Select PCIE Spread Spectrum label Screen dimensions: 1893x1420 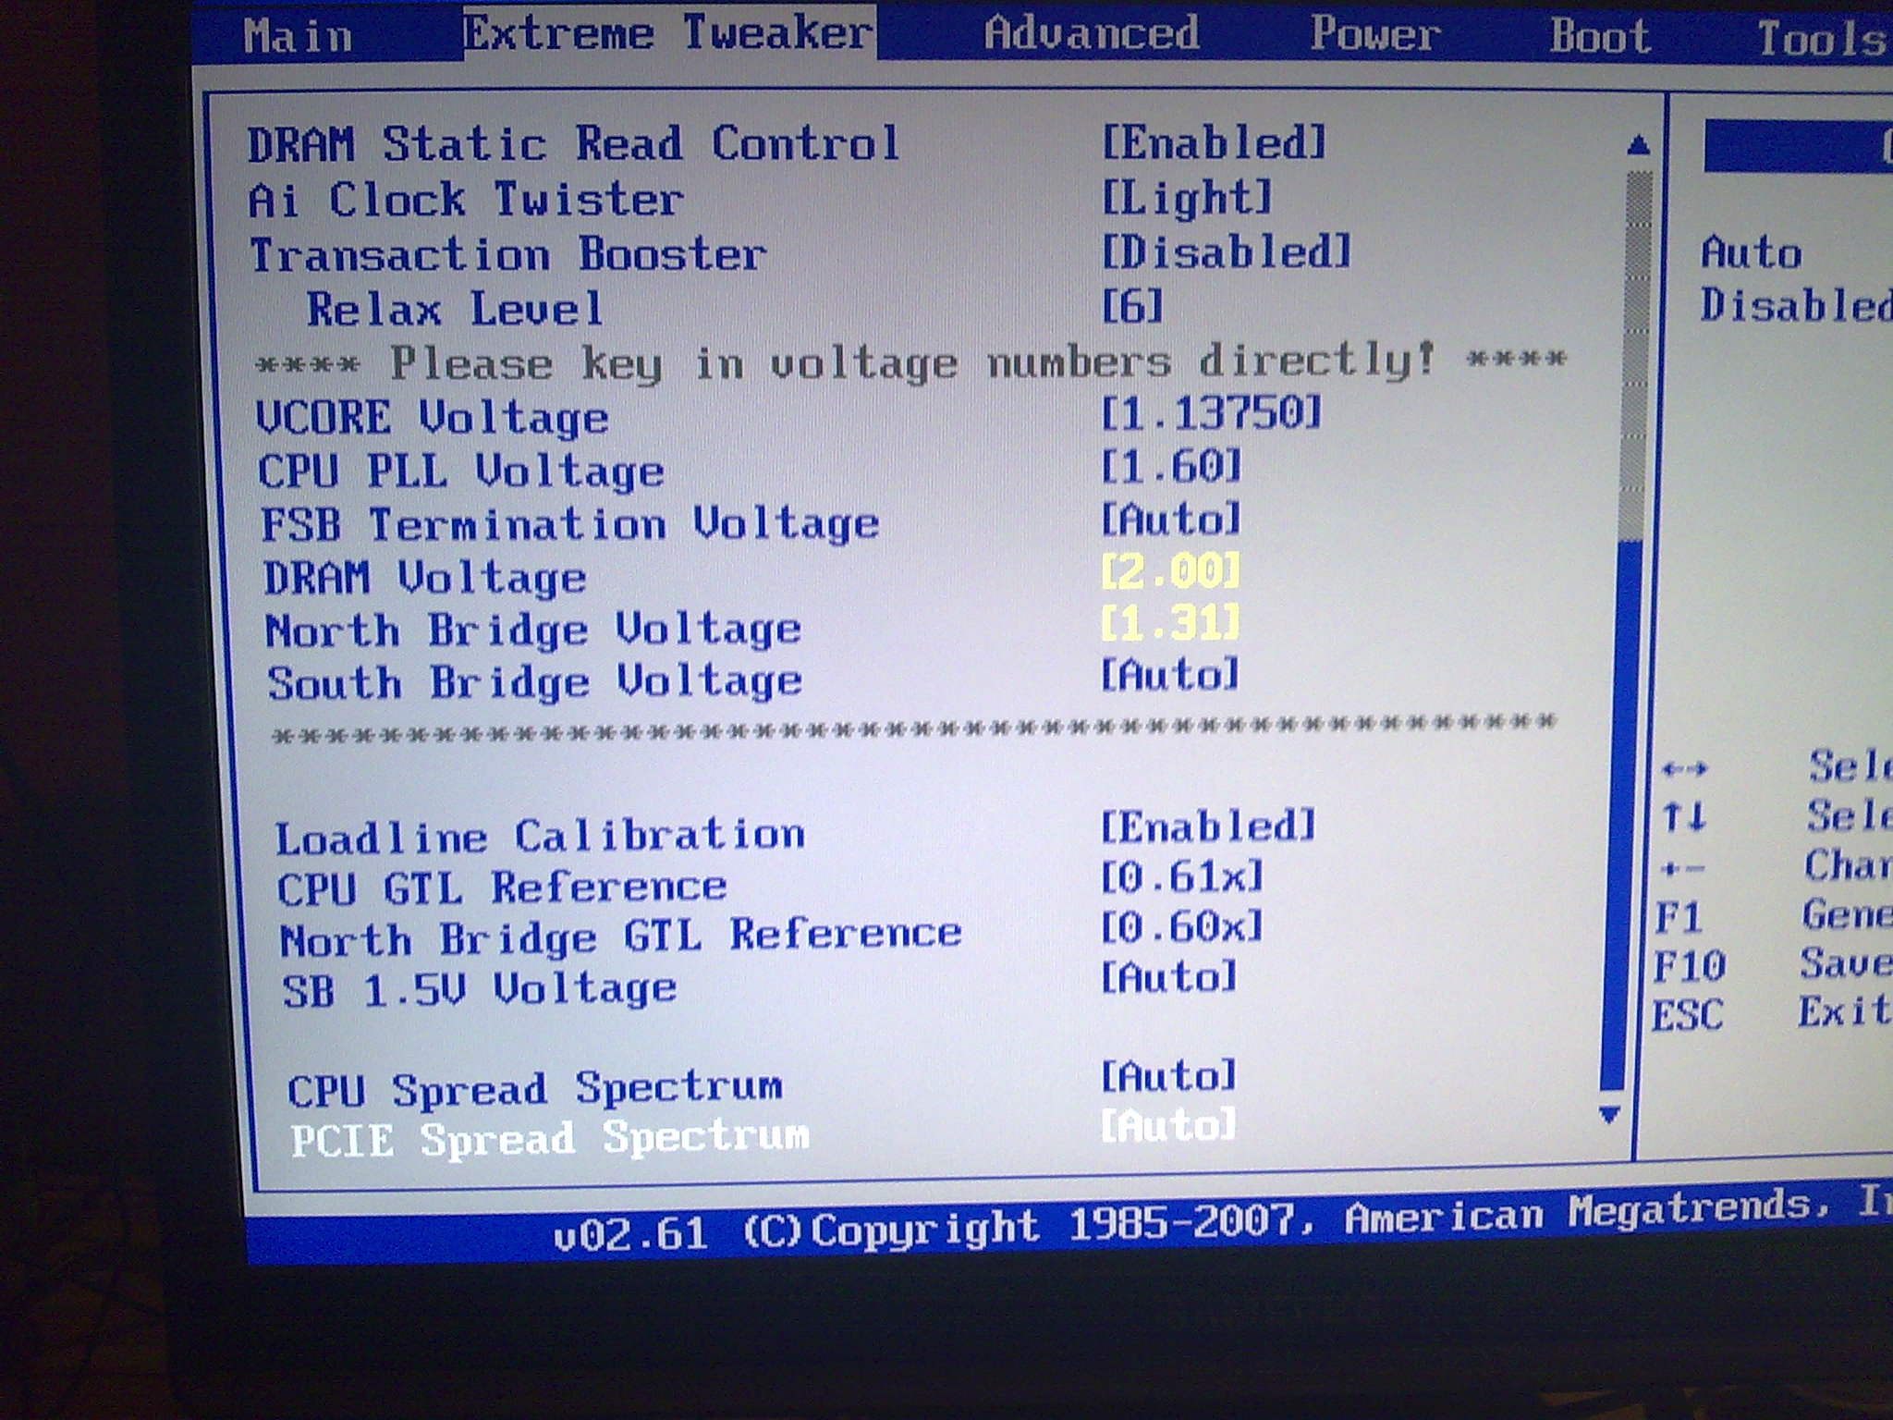pos(550,1139)
